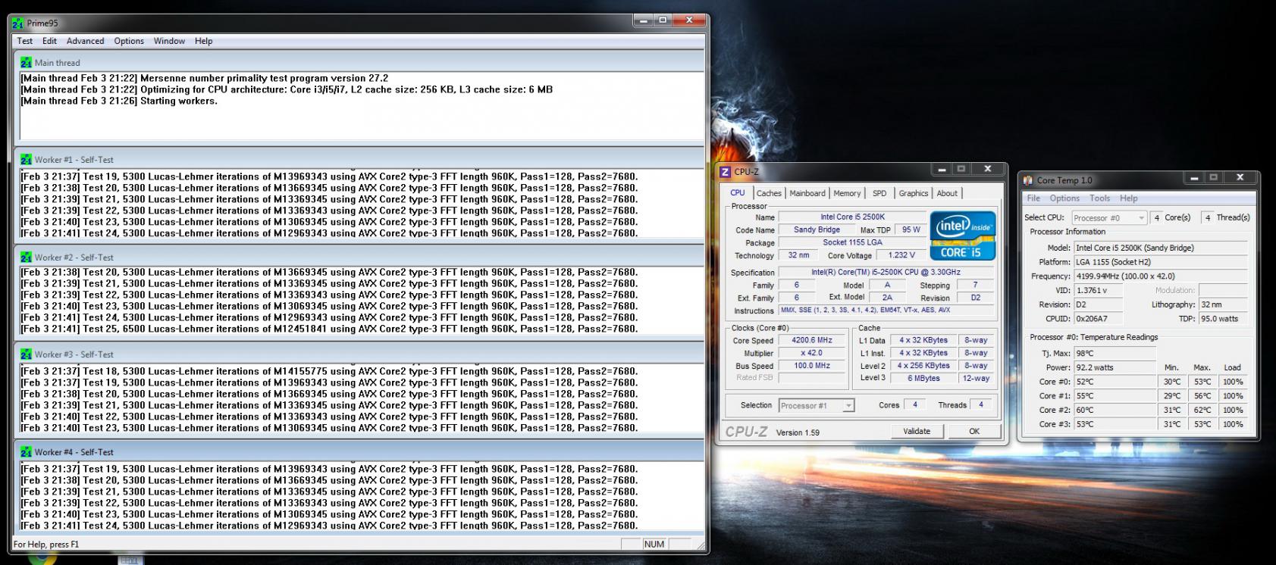Minimize the CPU-Z window
The image size is (1276, 565).
(942, 169)
